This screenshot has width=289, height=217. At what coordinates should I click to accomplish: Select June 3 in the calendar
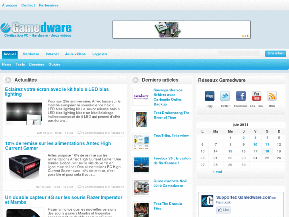(255, 138)
